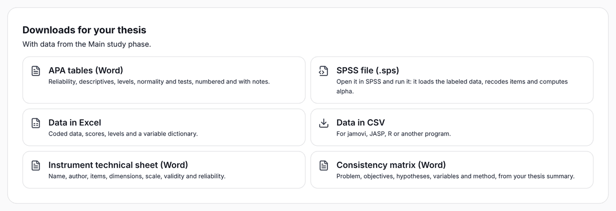Click the 'Problem, objectives, hypotheses' description
The height and width of the screenshot is (211, 616).
click(x=455, y=176)
